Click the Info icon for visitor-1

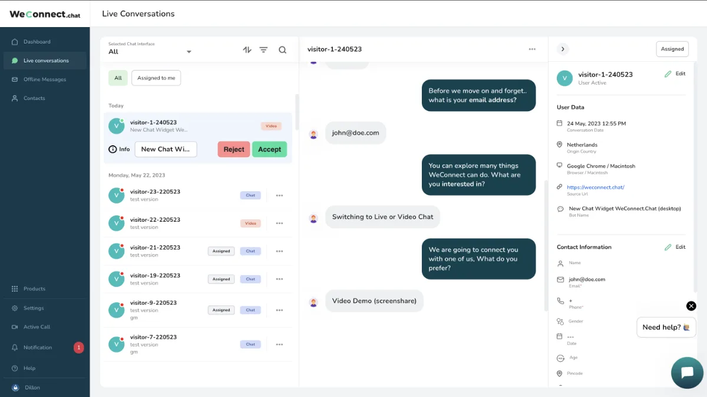pyautogui.click(x=113, y=149)
